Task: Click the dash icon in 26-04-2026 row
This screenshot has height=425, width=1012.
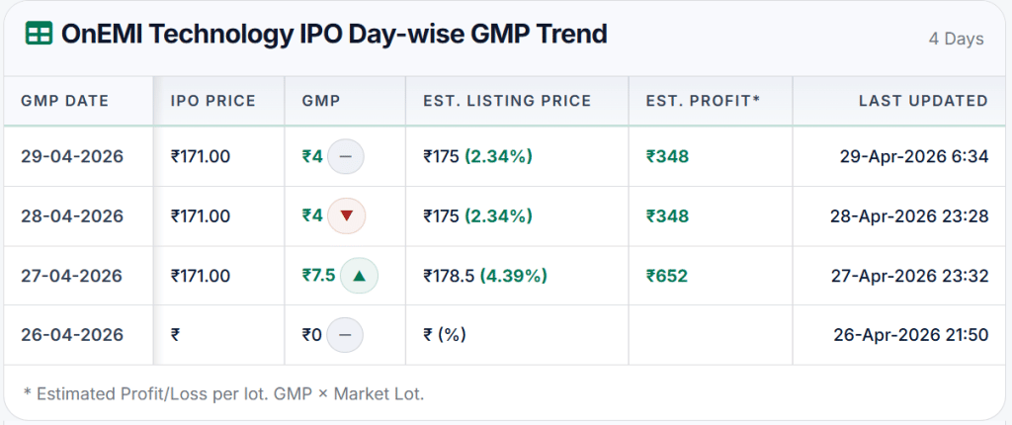Action: (344, 335)
